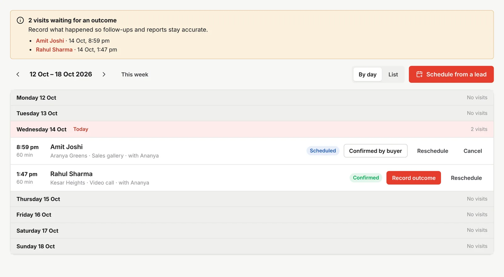This screenshot has width=504, height=277.
Task: Click the Confirmed status badge
Action: (x=366, y=178)
